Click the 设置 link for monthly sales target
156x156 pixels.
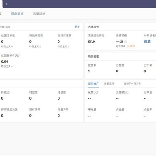point(147,42)
